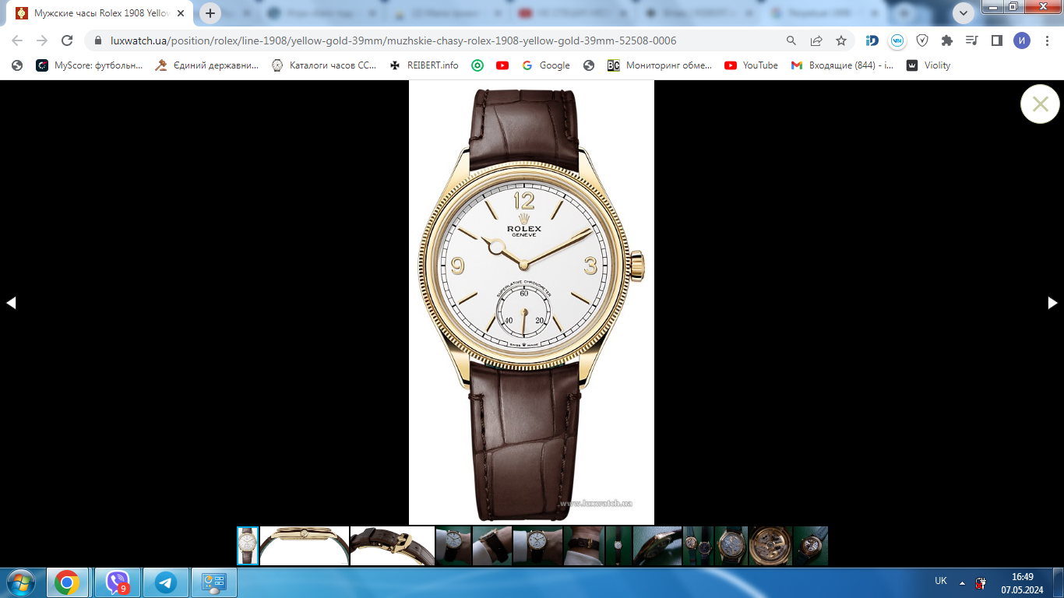
Task: Toggle the browser side panel
Action: point(996,40)
